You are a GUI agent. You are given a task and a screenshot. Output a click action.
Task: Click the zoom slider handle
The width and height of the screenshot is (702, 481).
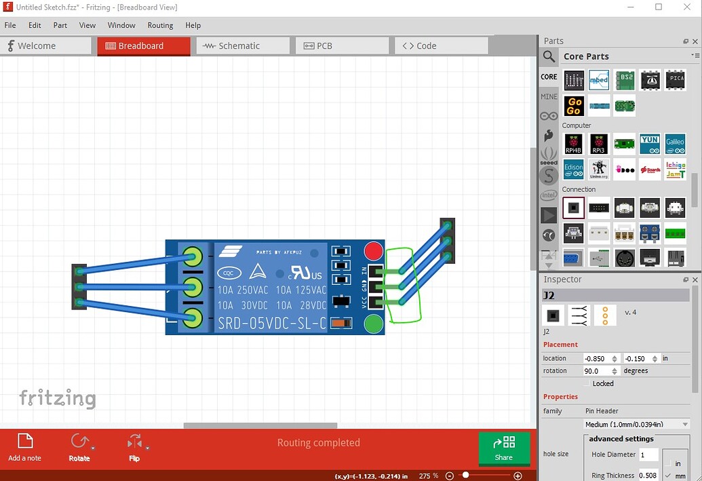465,476
